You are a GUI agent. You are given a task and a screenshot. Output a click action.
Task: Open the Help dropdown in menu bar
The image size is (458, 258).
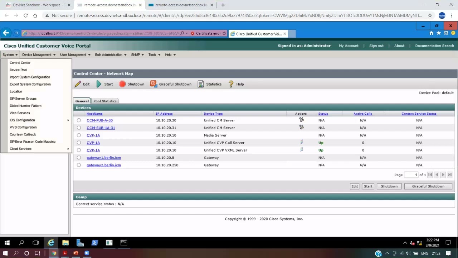tap(170, 55)
